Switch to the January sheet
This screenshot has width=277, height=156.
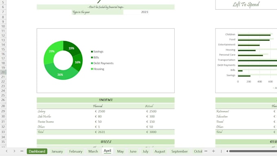57,152
